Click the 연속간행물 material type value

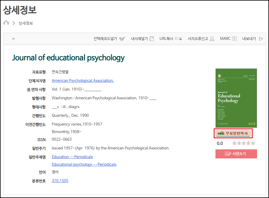tap(60, 72)
